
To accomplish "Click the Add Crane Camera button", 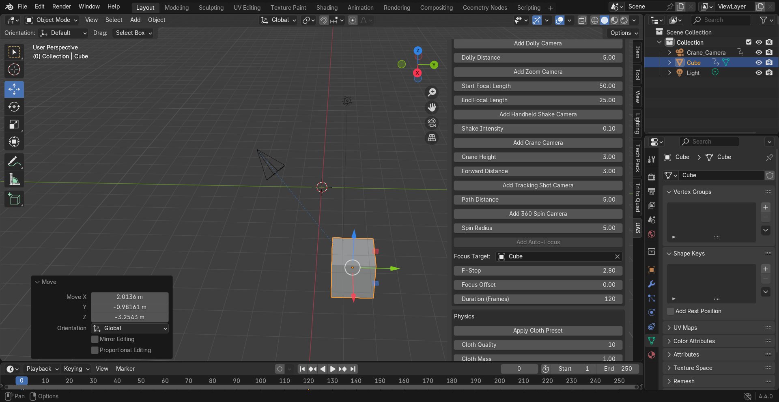I will (538, 143).
